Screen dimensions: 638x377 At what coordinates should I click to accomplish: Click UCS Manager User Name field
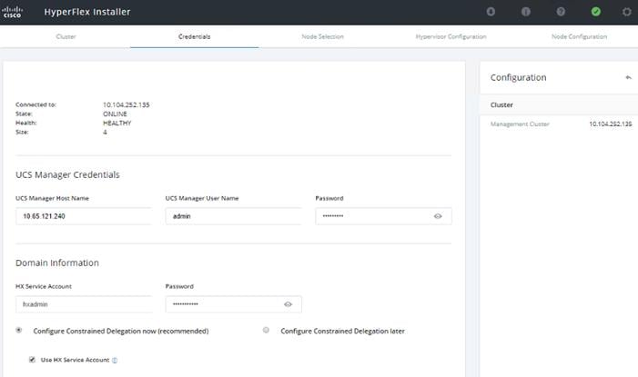point(234,216)
